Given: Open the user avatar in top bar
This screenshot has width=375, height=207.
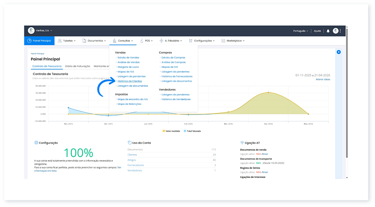Looking at the screenshot, I should click(x=336, y=31).
